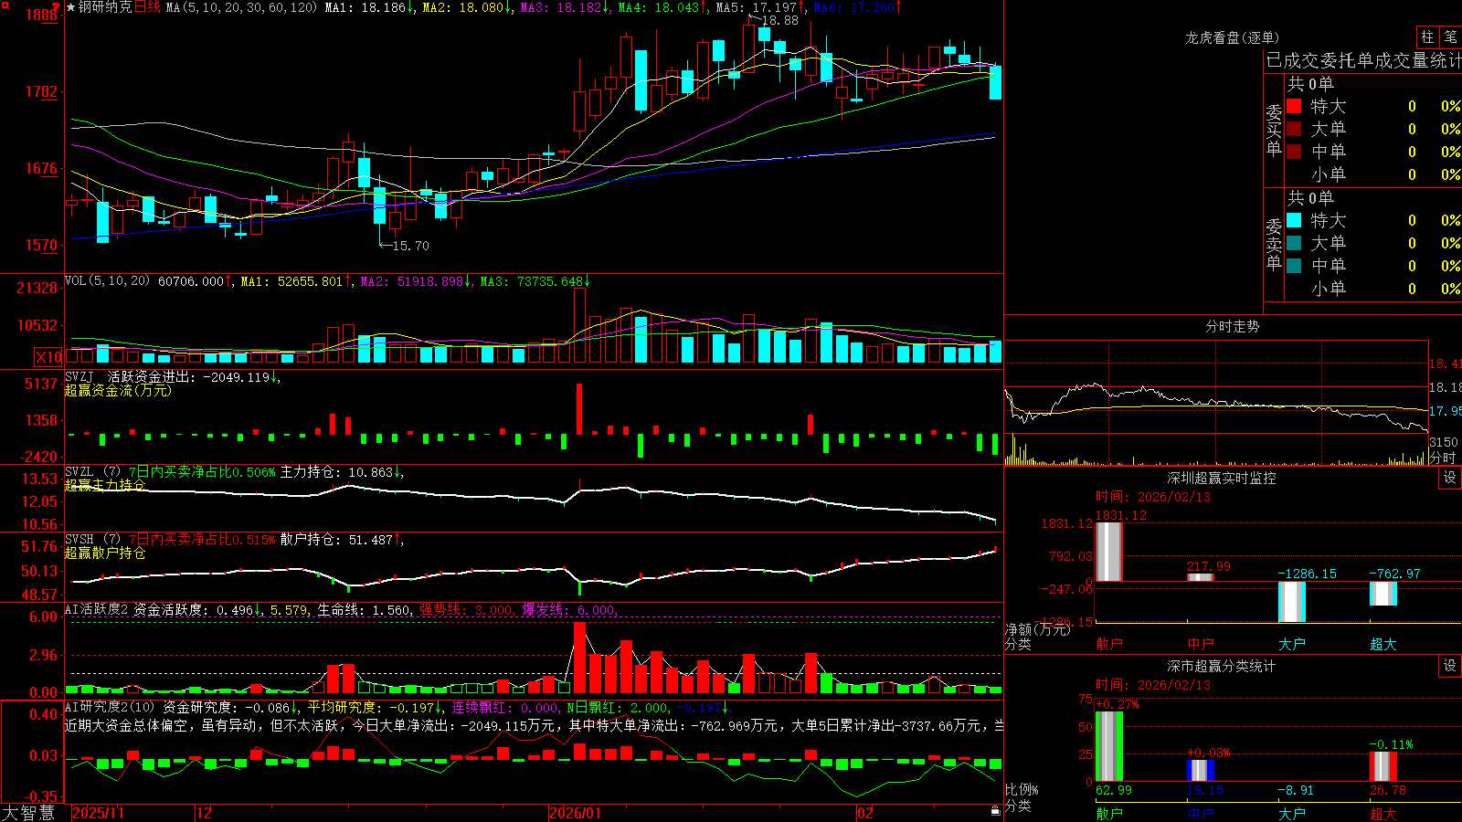Click the 龙虎看盘(逐单) panel title

pyautogui.click(x=1232, y=37)
